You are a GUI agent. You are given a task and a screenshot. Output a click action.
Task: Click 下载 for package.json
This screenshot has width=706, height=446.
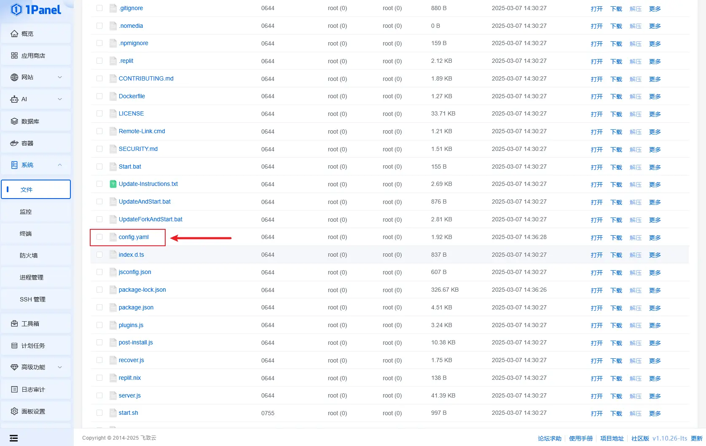[616, 308]
